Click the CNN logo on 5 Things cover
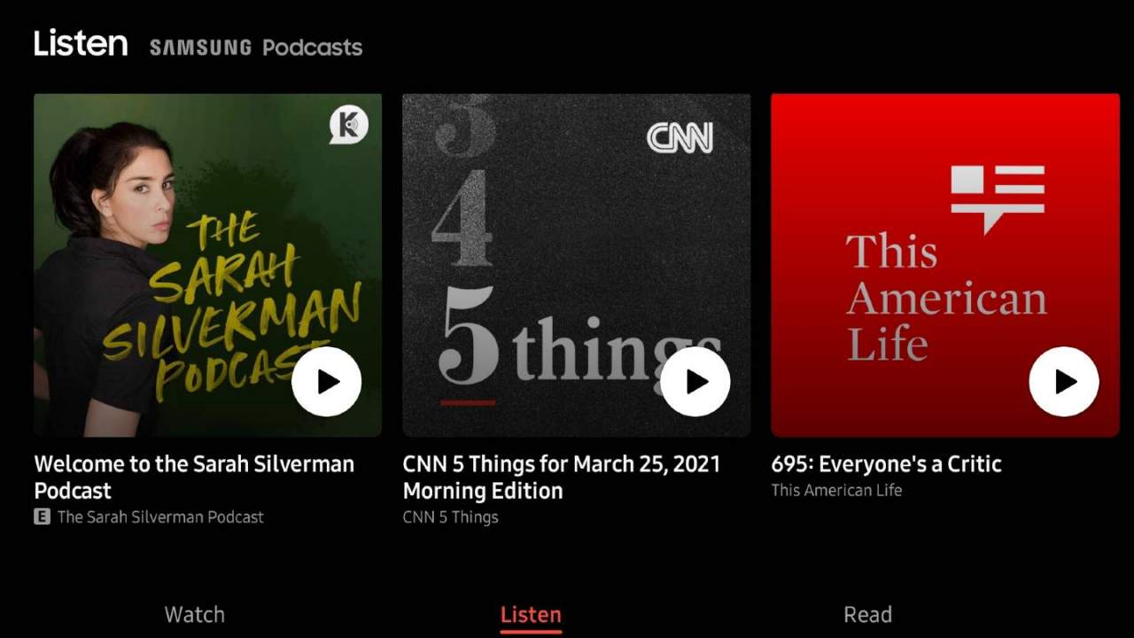The image size is (1134, 638). pos(680,137)
